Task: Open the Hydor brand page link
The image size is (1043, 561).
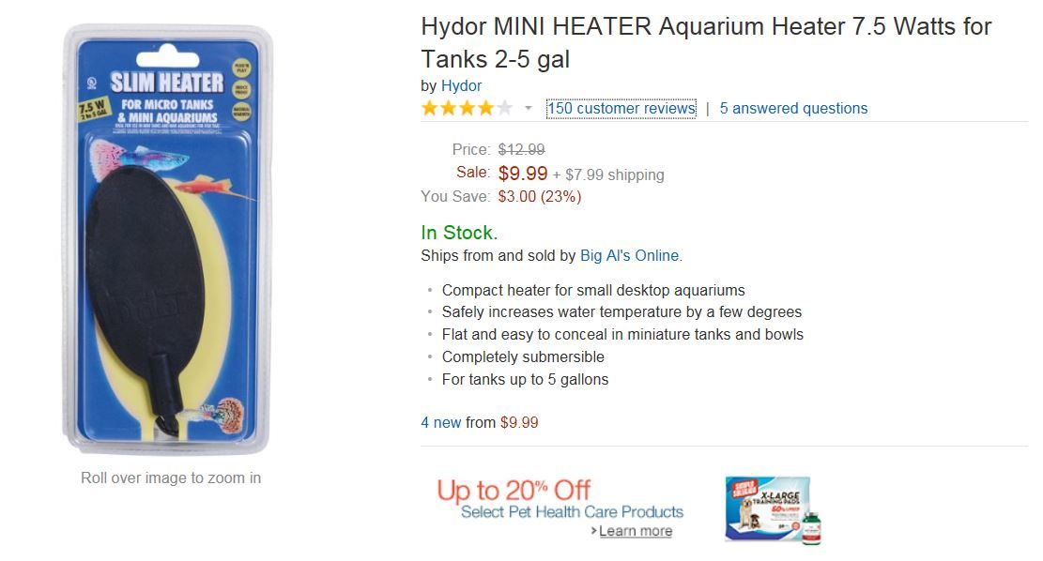Action: point(461,85)
